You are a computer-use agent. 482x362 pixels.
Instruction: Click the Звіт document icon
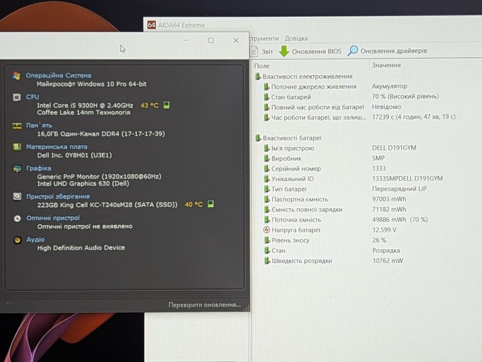coord(254,51)
